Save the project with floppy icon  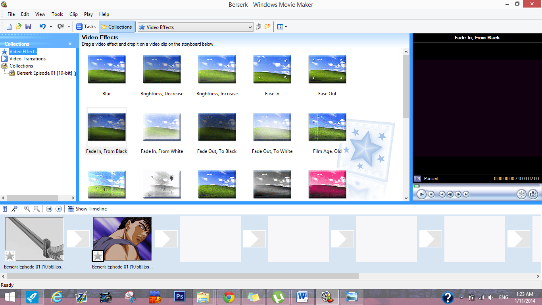28,27
